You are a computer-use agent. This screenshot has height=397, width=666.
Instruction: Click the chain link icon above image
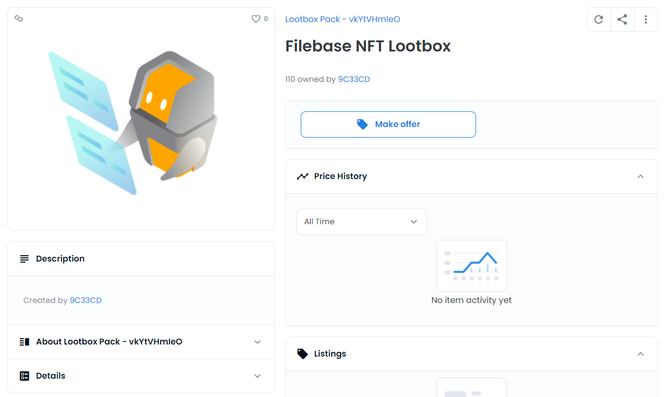point(19,18)
